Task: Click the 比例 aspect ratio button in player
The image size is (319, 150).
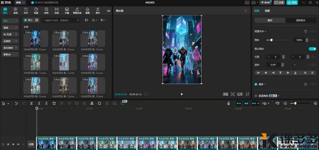Action: pyautogui.click(x=240, y=94)
